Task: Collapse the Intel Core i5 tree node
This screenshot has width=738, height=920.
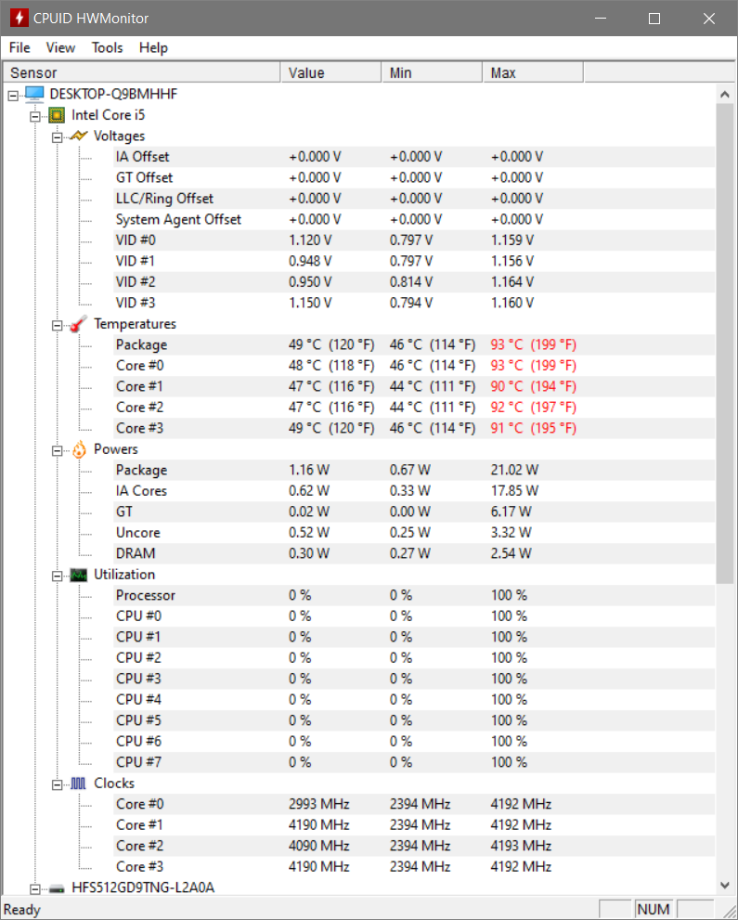Action: (34, 115)
